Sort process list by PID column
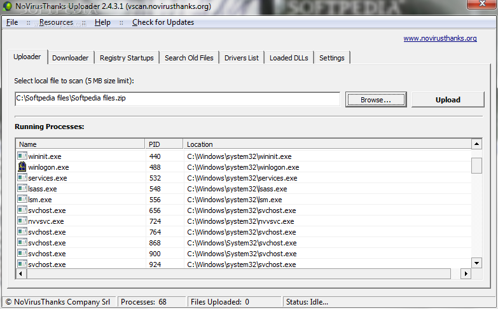Viewport: 498px width, 309px height. [x=164, y=144]
